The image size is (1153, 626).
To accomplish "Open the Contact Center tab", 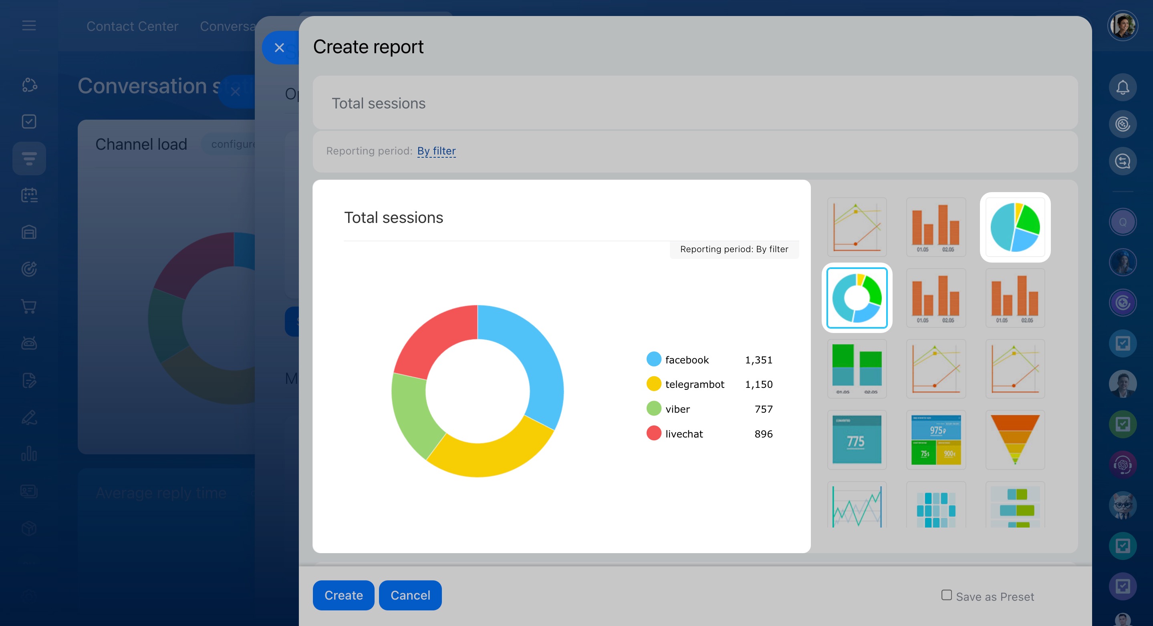I will [132, 26].
